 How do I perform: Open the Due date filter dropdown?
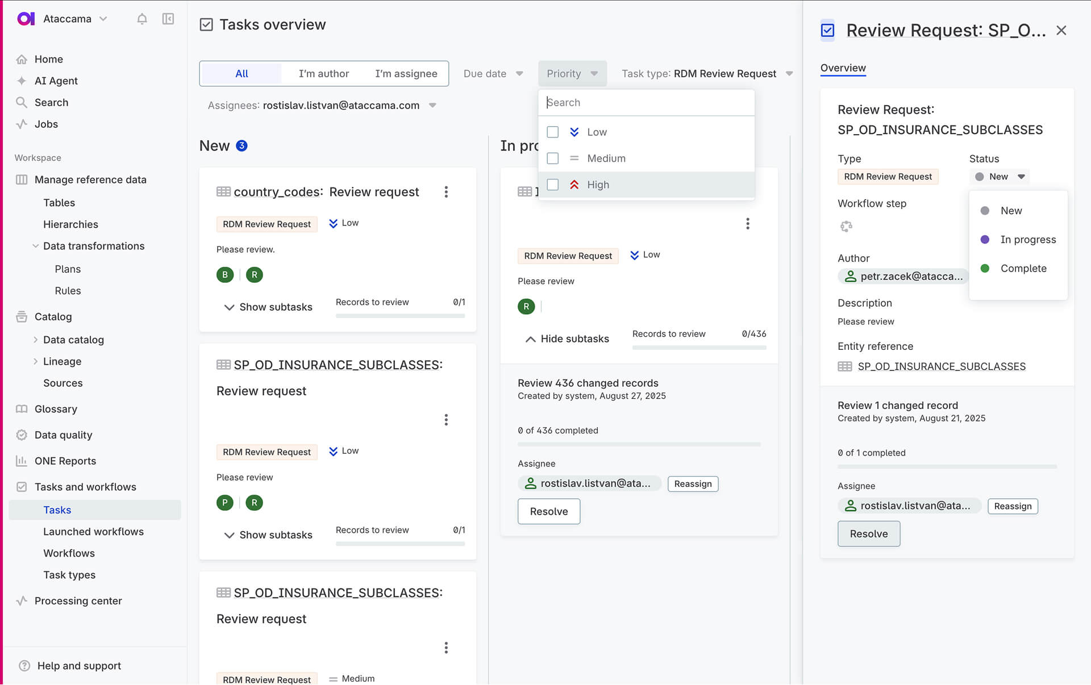tap(493, 74)
